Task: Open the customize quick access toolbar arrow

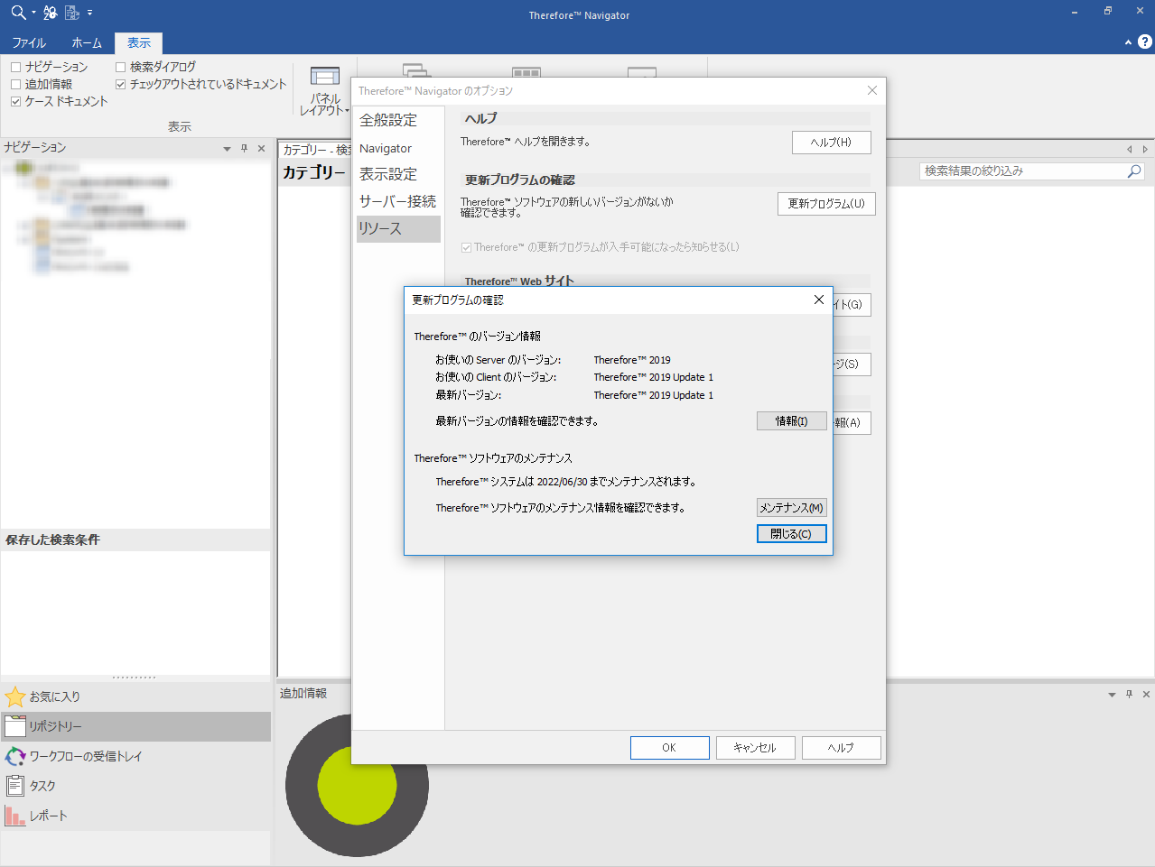Action: (90, 14)
